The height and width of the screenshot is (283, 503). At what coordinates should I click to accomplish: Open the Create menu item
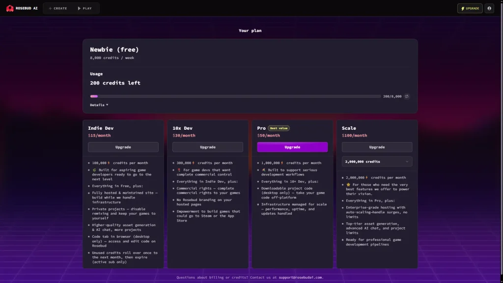tap(58, 8)
